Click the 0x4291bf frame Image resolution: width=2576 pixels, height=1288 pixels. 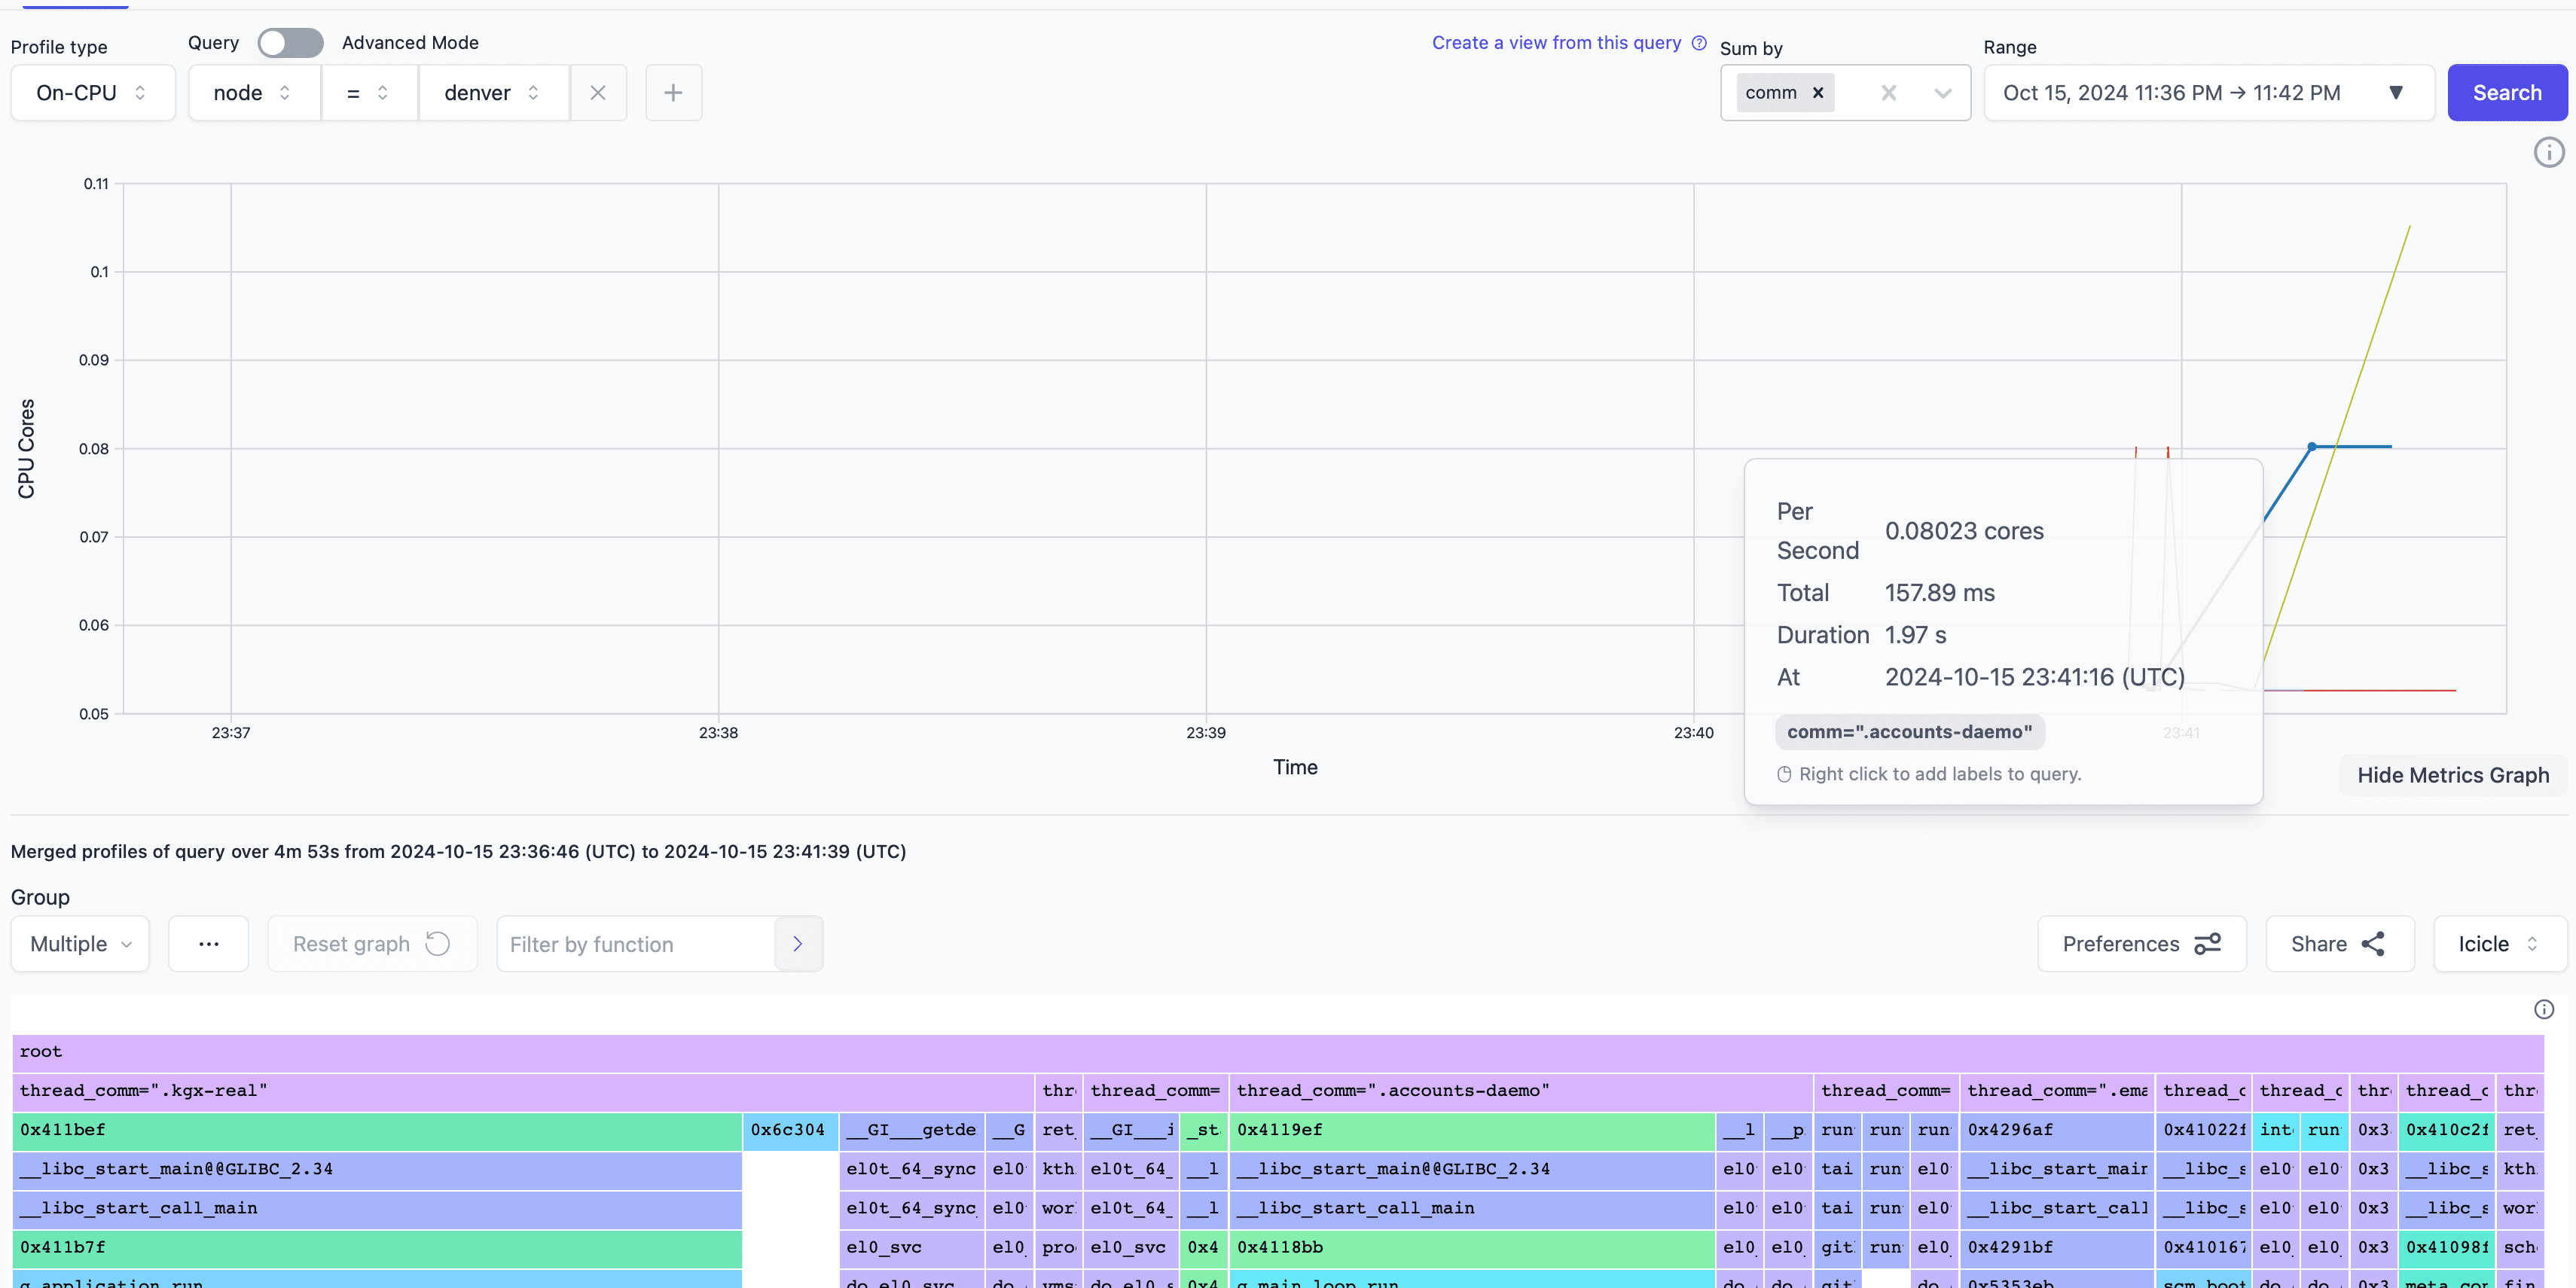(x=2057, y=1248)
